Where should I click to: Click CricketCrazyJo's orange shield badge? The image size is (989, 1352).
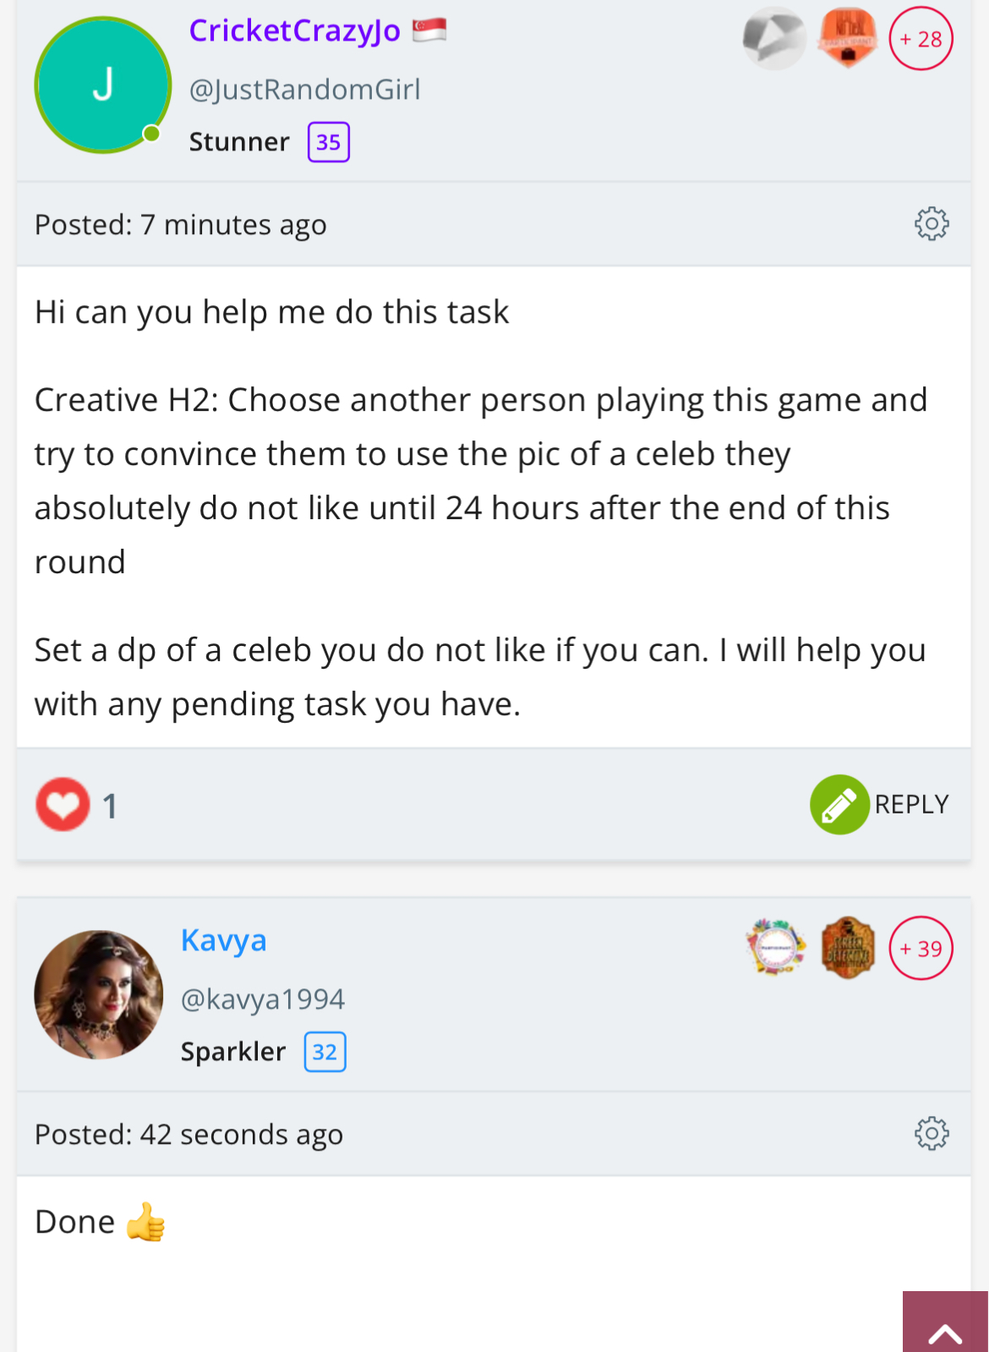tap(848, 39)
